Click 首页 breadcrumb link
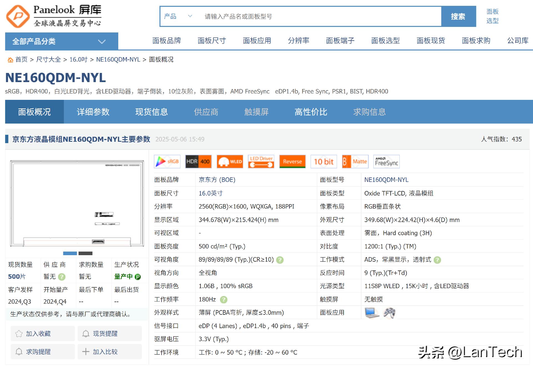The height and width of the screenshot is (370, 533). click(x=21, y=60)
